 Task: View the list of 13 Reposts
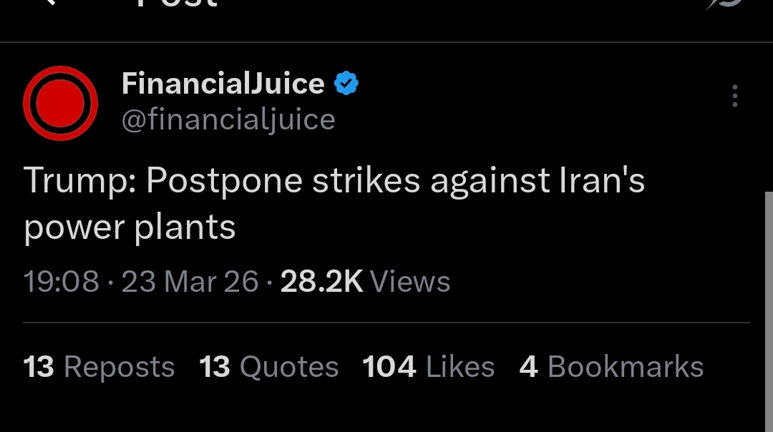99,367
